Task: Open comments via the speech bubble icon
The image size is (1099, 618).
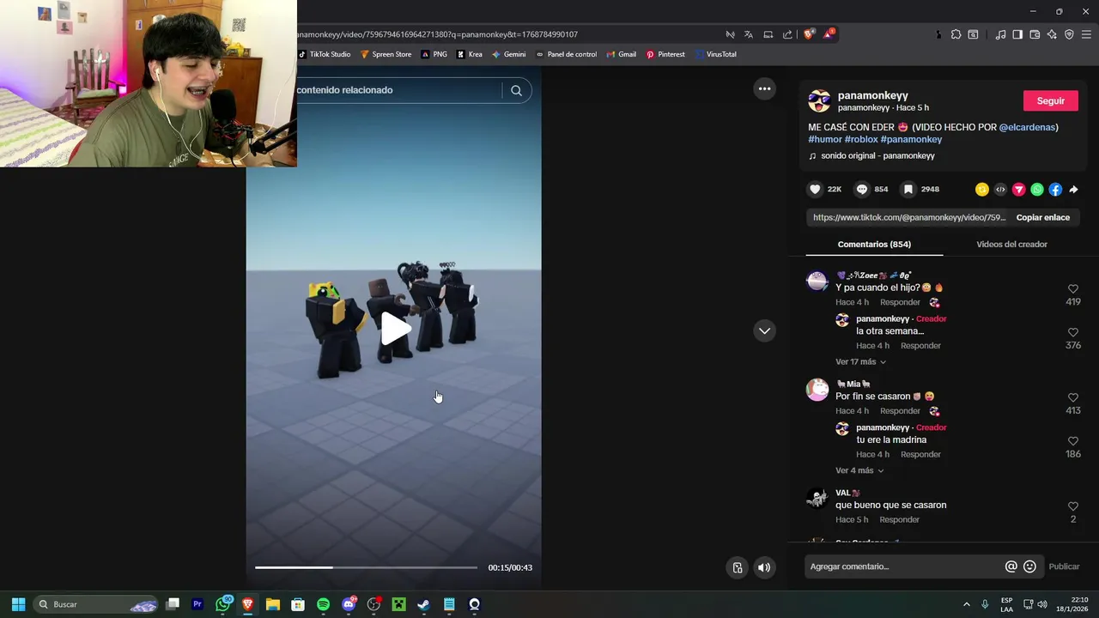Action: click(862, 190)
